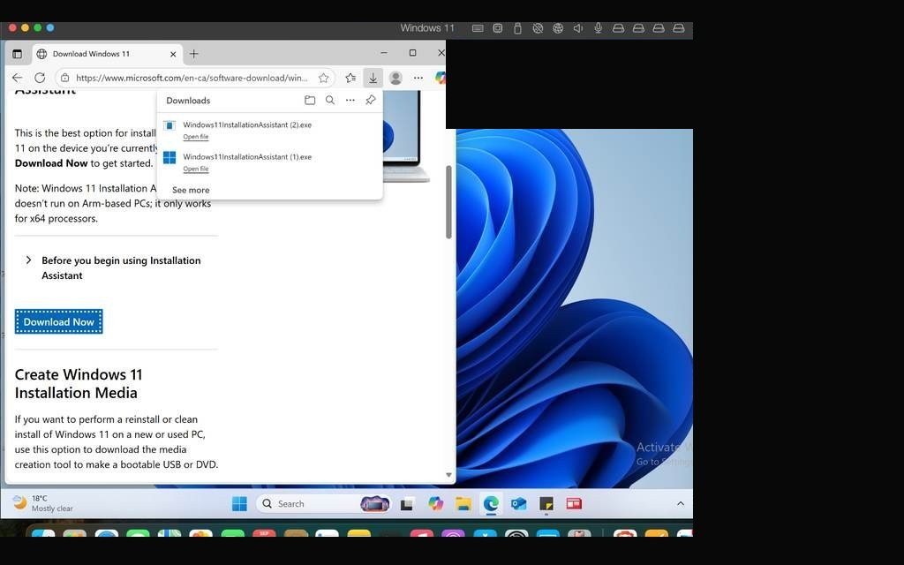Open Outlook from the taskbar
Image resolution: width=904 pixels, height=565 pixels.
coord(518,504)
